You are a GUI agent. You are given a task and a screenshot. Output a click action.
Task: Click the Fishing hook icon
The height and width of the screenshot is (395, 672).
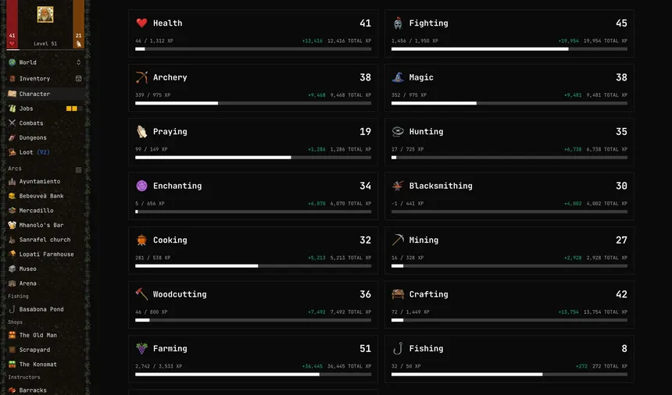point(398,348)
